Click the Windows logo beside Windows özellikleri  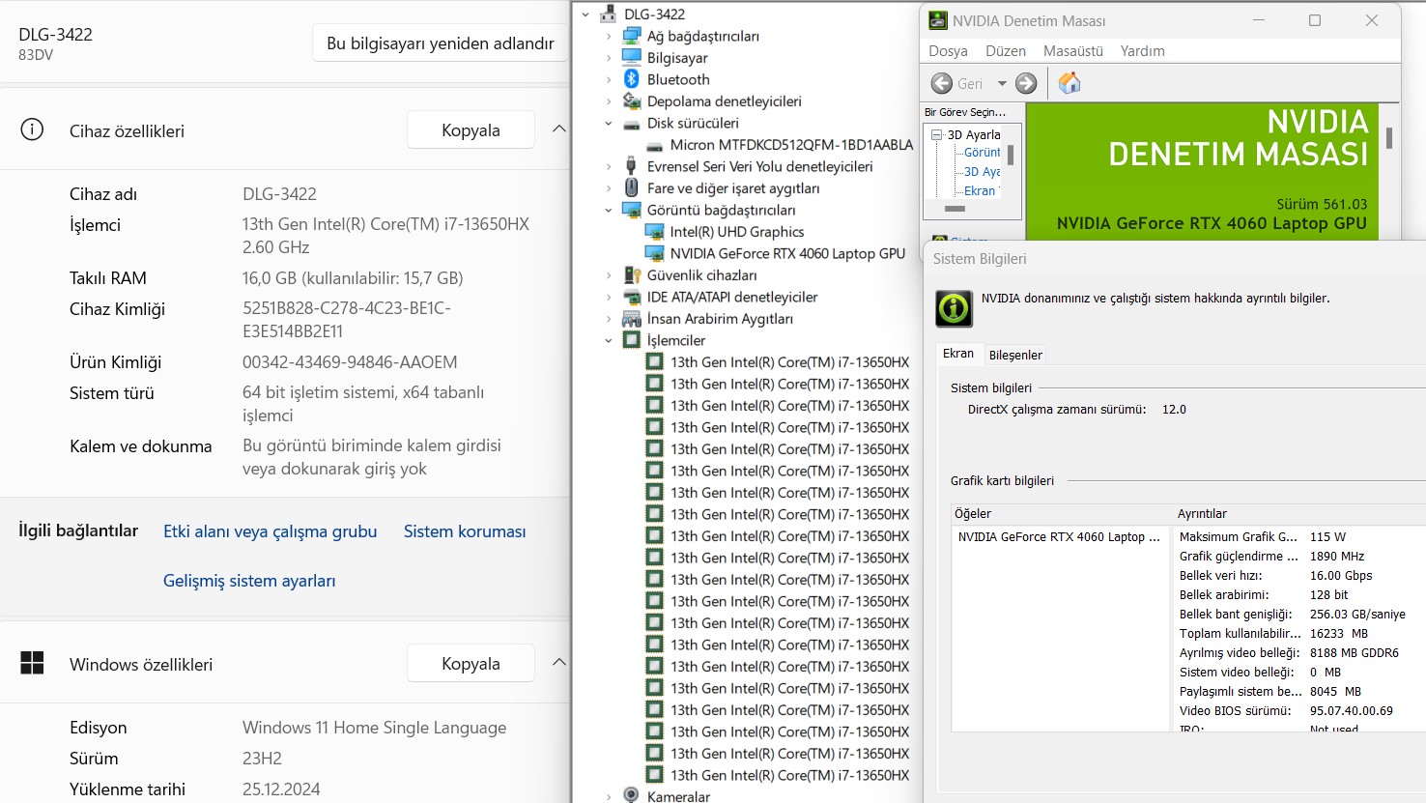click(x=32, y=663)
